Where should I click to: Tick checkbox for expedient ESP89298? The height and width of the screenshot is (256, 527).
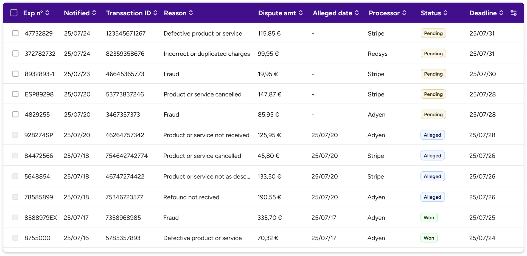click(15, 94)
